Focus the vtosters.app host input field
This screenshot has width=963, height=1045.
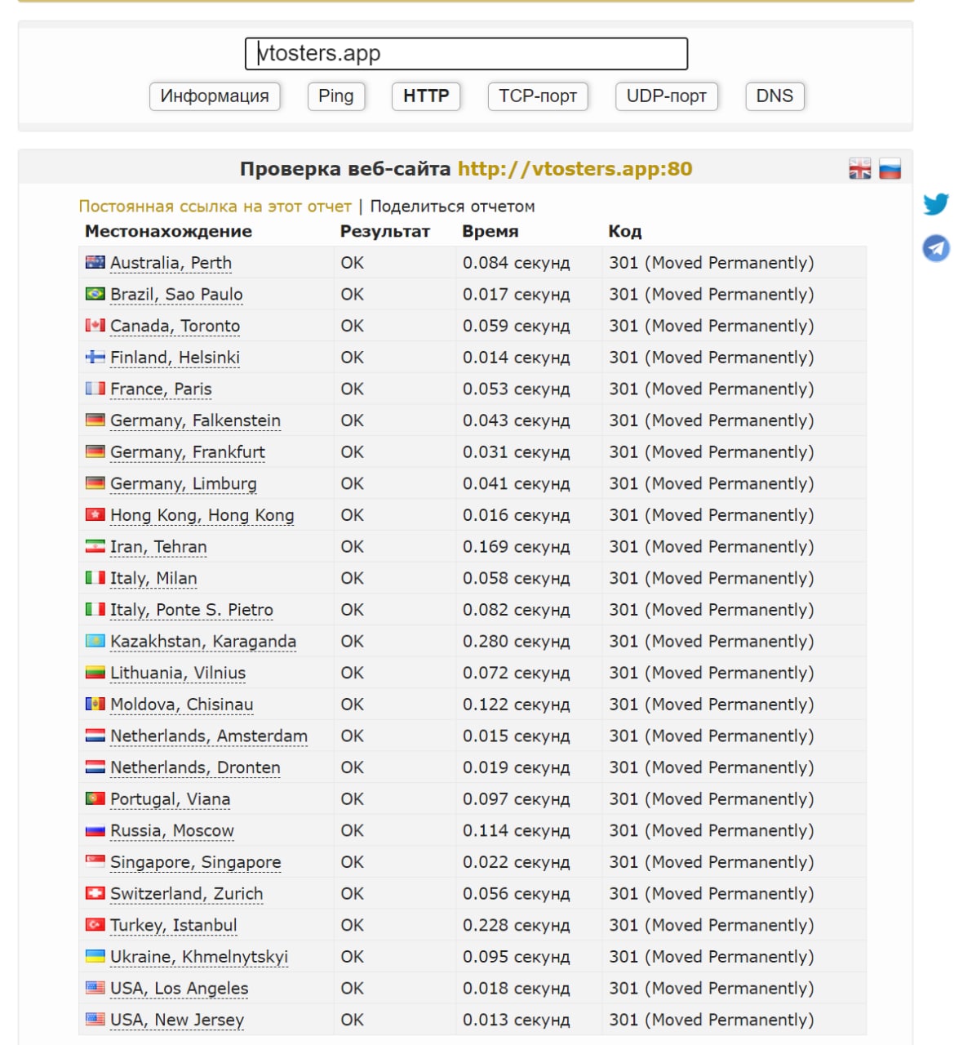tap(466, 54)
